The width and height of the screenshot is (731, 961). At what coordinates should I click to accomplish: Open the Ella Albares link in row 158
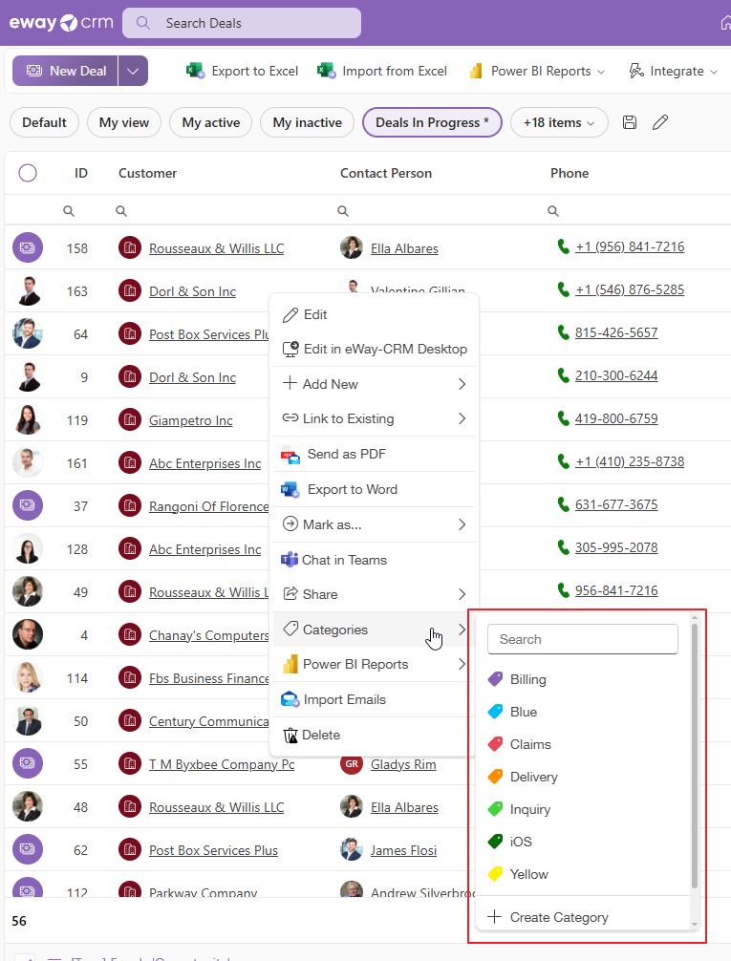(404, 248)
